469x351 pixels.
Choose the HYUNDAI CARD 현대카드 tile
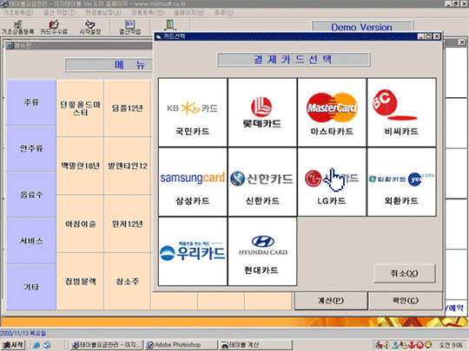[262, 251]
